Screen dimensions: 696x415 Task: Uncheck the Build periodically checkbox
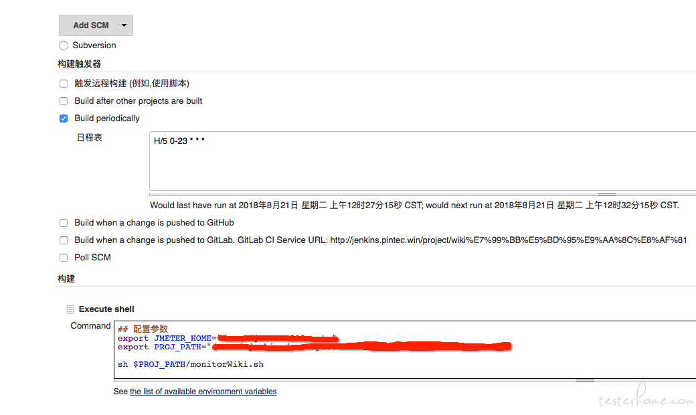pyautogui.click(x=64, y=118)
